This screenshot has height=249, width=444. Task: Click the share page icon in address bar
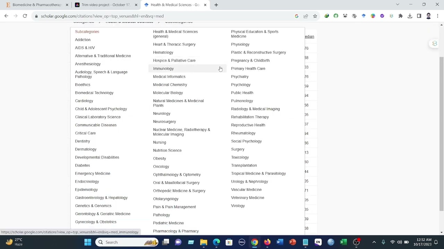tap(306, 16)
